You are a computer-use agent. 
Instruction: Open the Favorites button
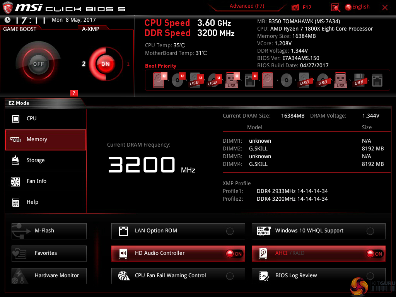[x=49, y=253]
